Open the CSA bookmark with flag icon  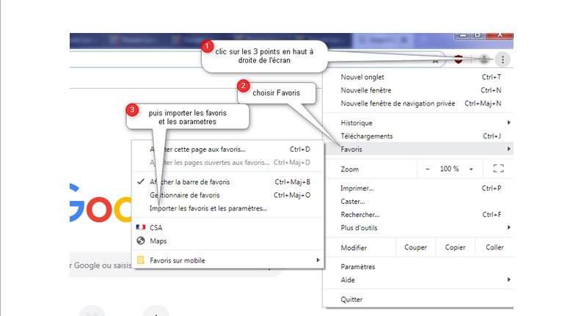[x=141, y=228]
